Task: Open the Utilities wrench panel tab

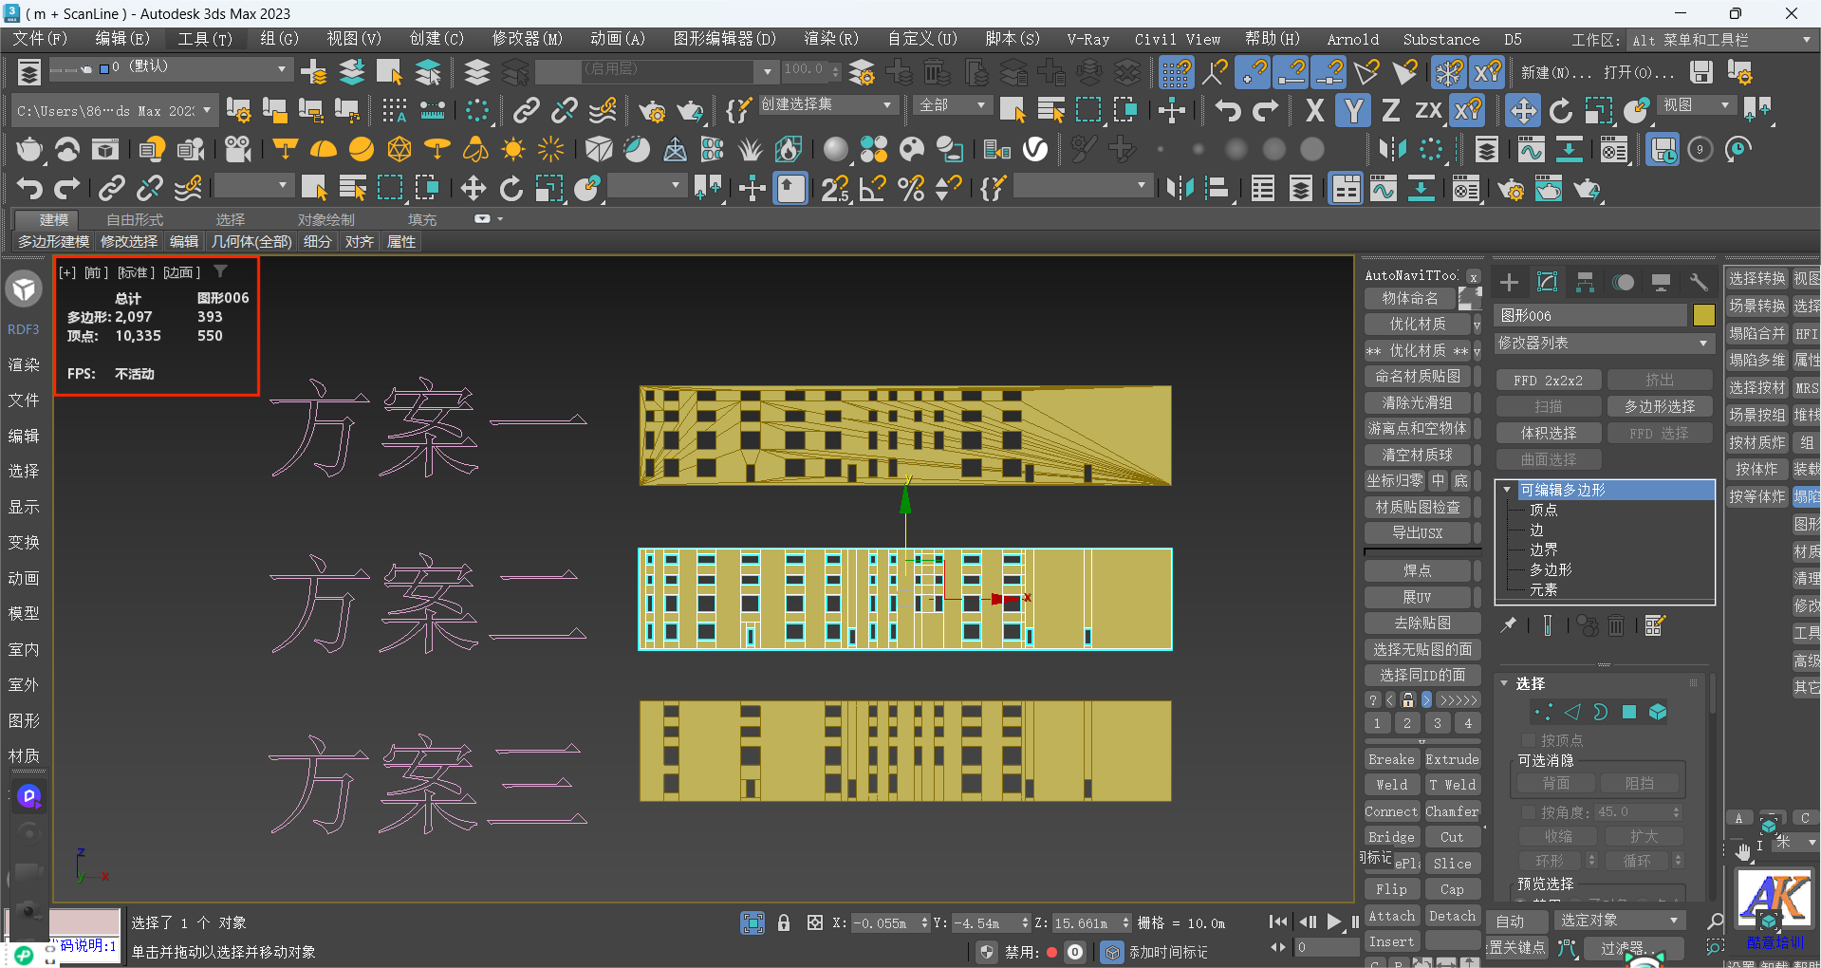Action: [1698, 282]
